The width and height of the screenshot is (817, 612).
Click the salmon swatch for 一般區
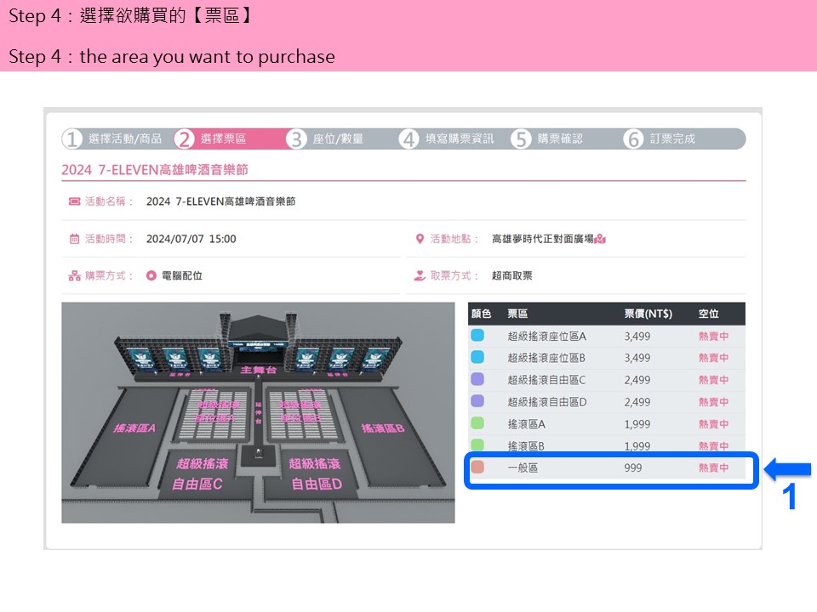(x=477, y=468)
